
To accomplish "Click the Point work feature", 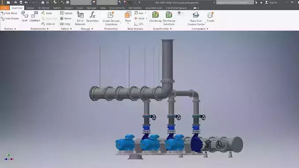I will (139, 19).
